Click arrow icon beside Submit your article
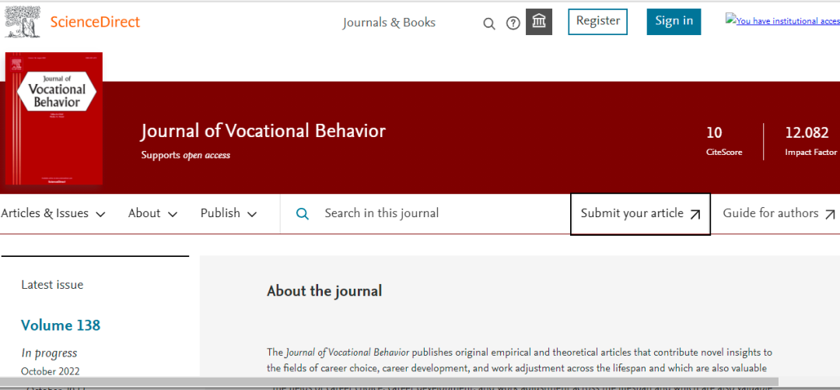 pyautogui.click(x=695, y=214)
